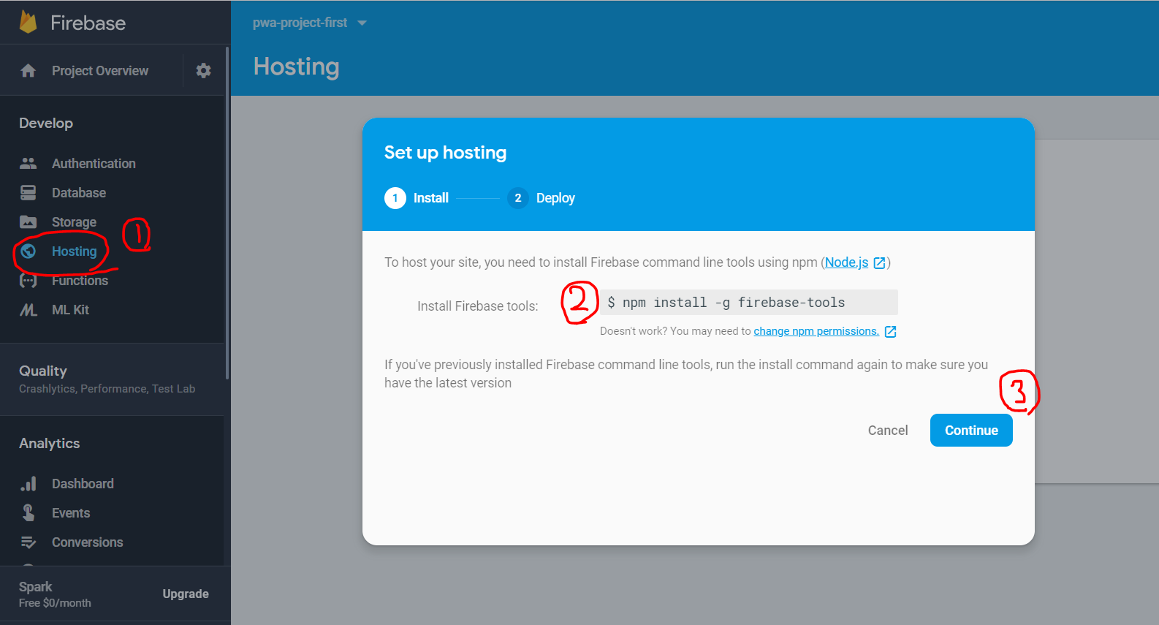The image size is (1159, 625).
Task: Click the Authentication people icon
Action: click(x=28, y=164)
